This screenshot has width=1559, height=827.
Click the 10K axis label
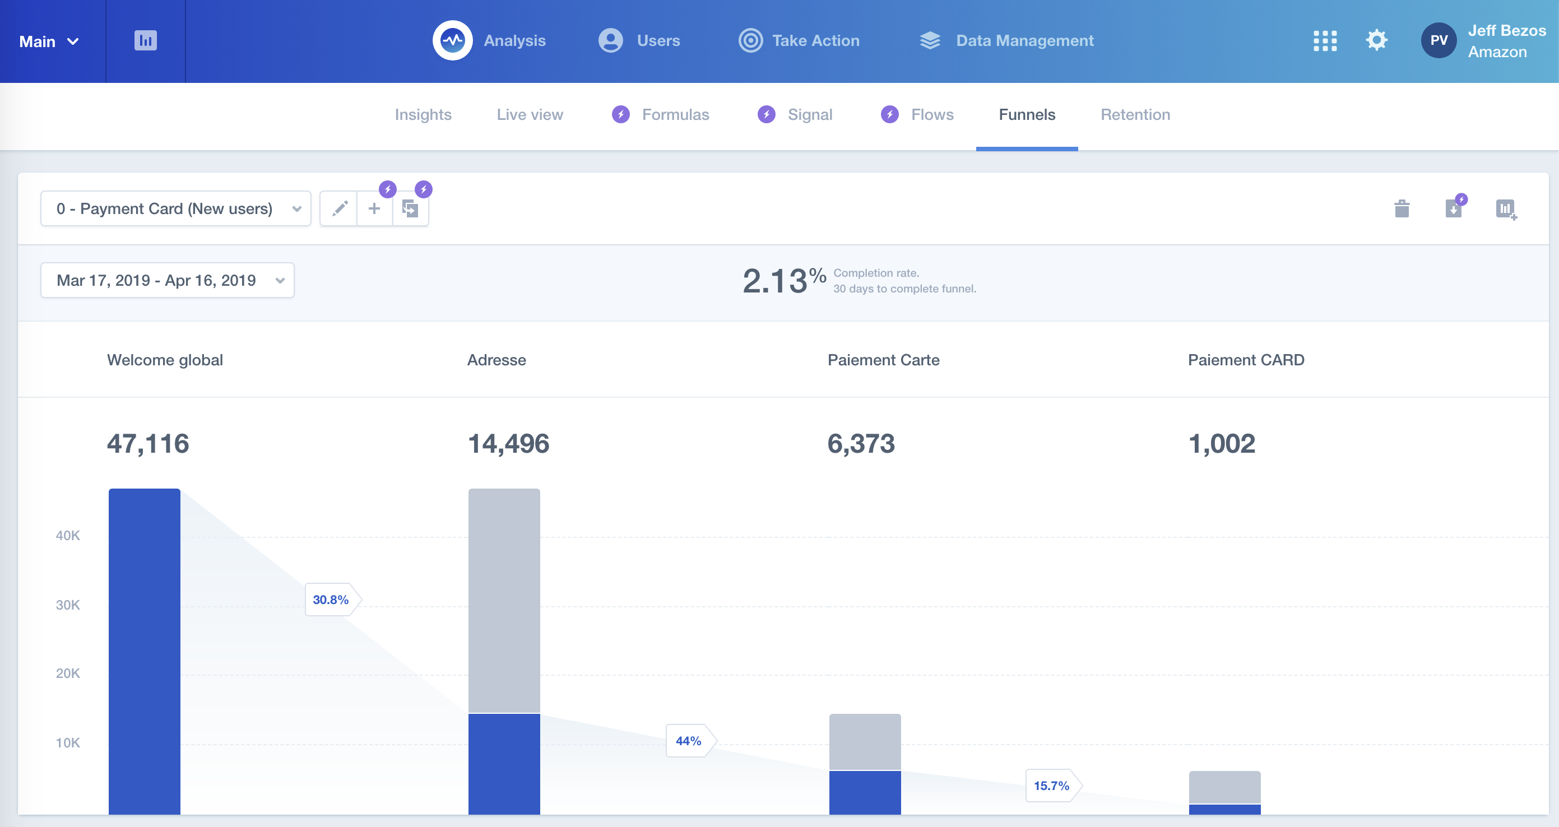tap(68, 742)
